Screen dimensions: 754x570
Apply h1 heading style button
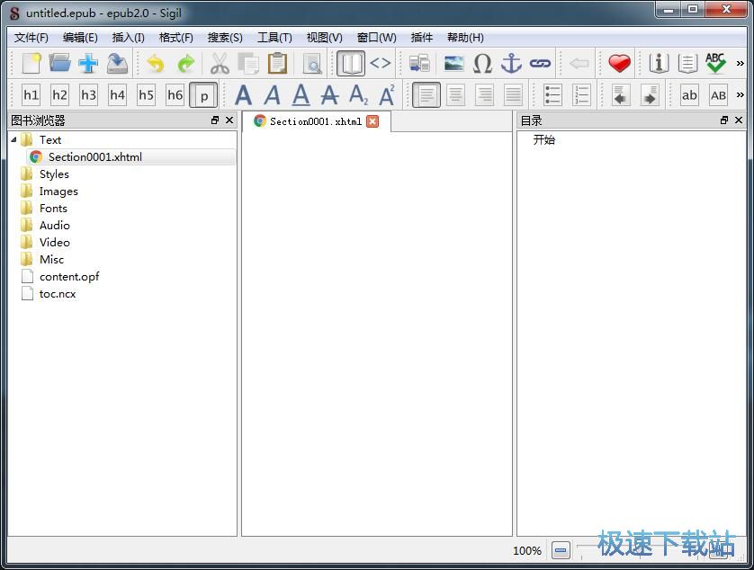coord(31,94)
